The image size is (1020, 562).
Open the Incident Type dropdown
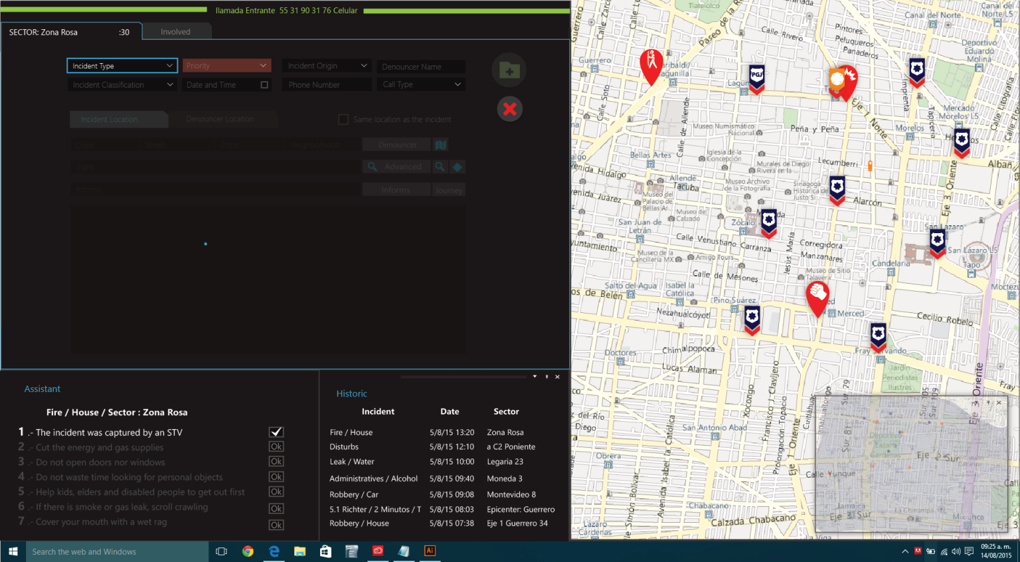pos(122,66)
